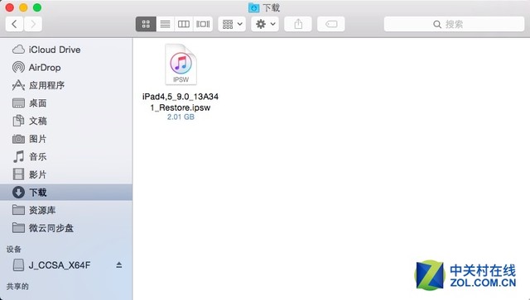Screen dimensions: 530x300
Task: Click the 2.01 GB file size label
Action: [181, 117]
